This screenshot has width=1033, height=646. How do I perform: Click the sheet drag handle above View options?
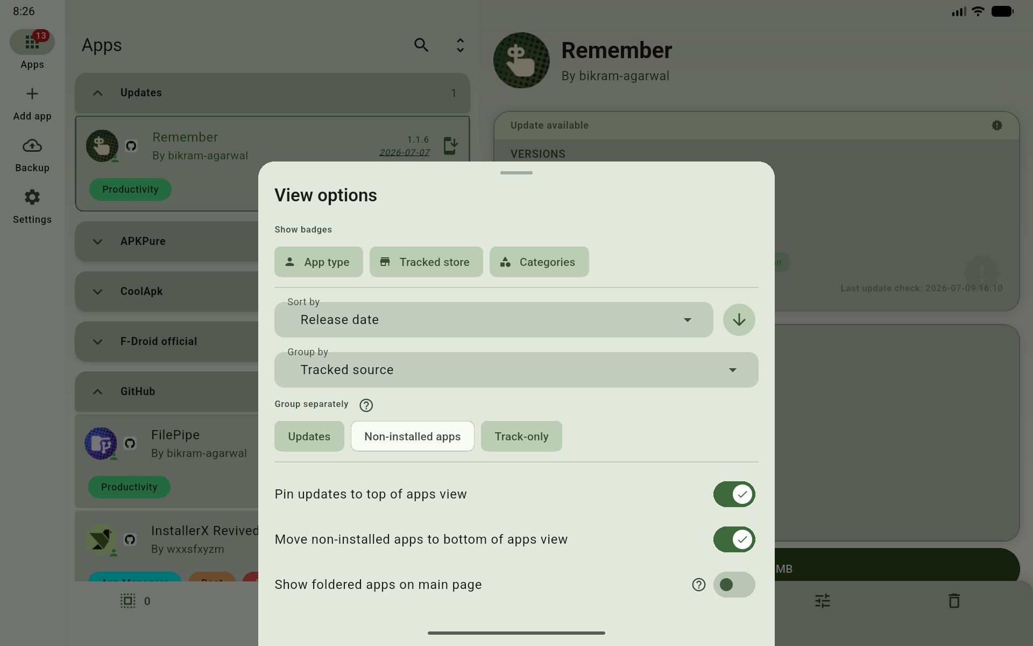tap(516, 173)
